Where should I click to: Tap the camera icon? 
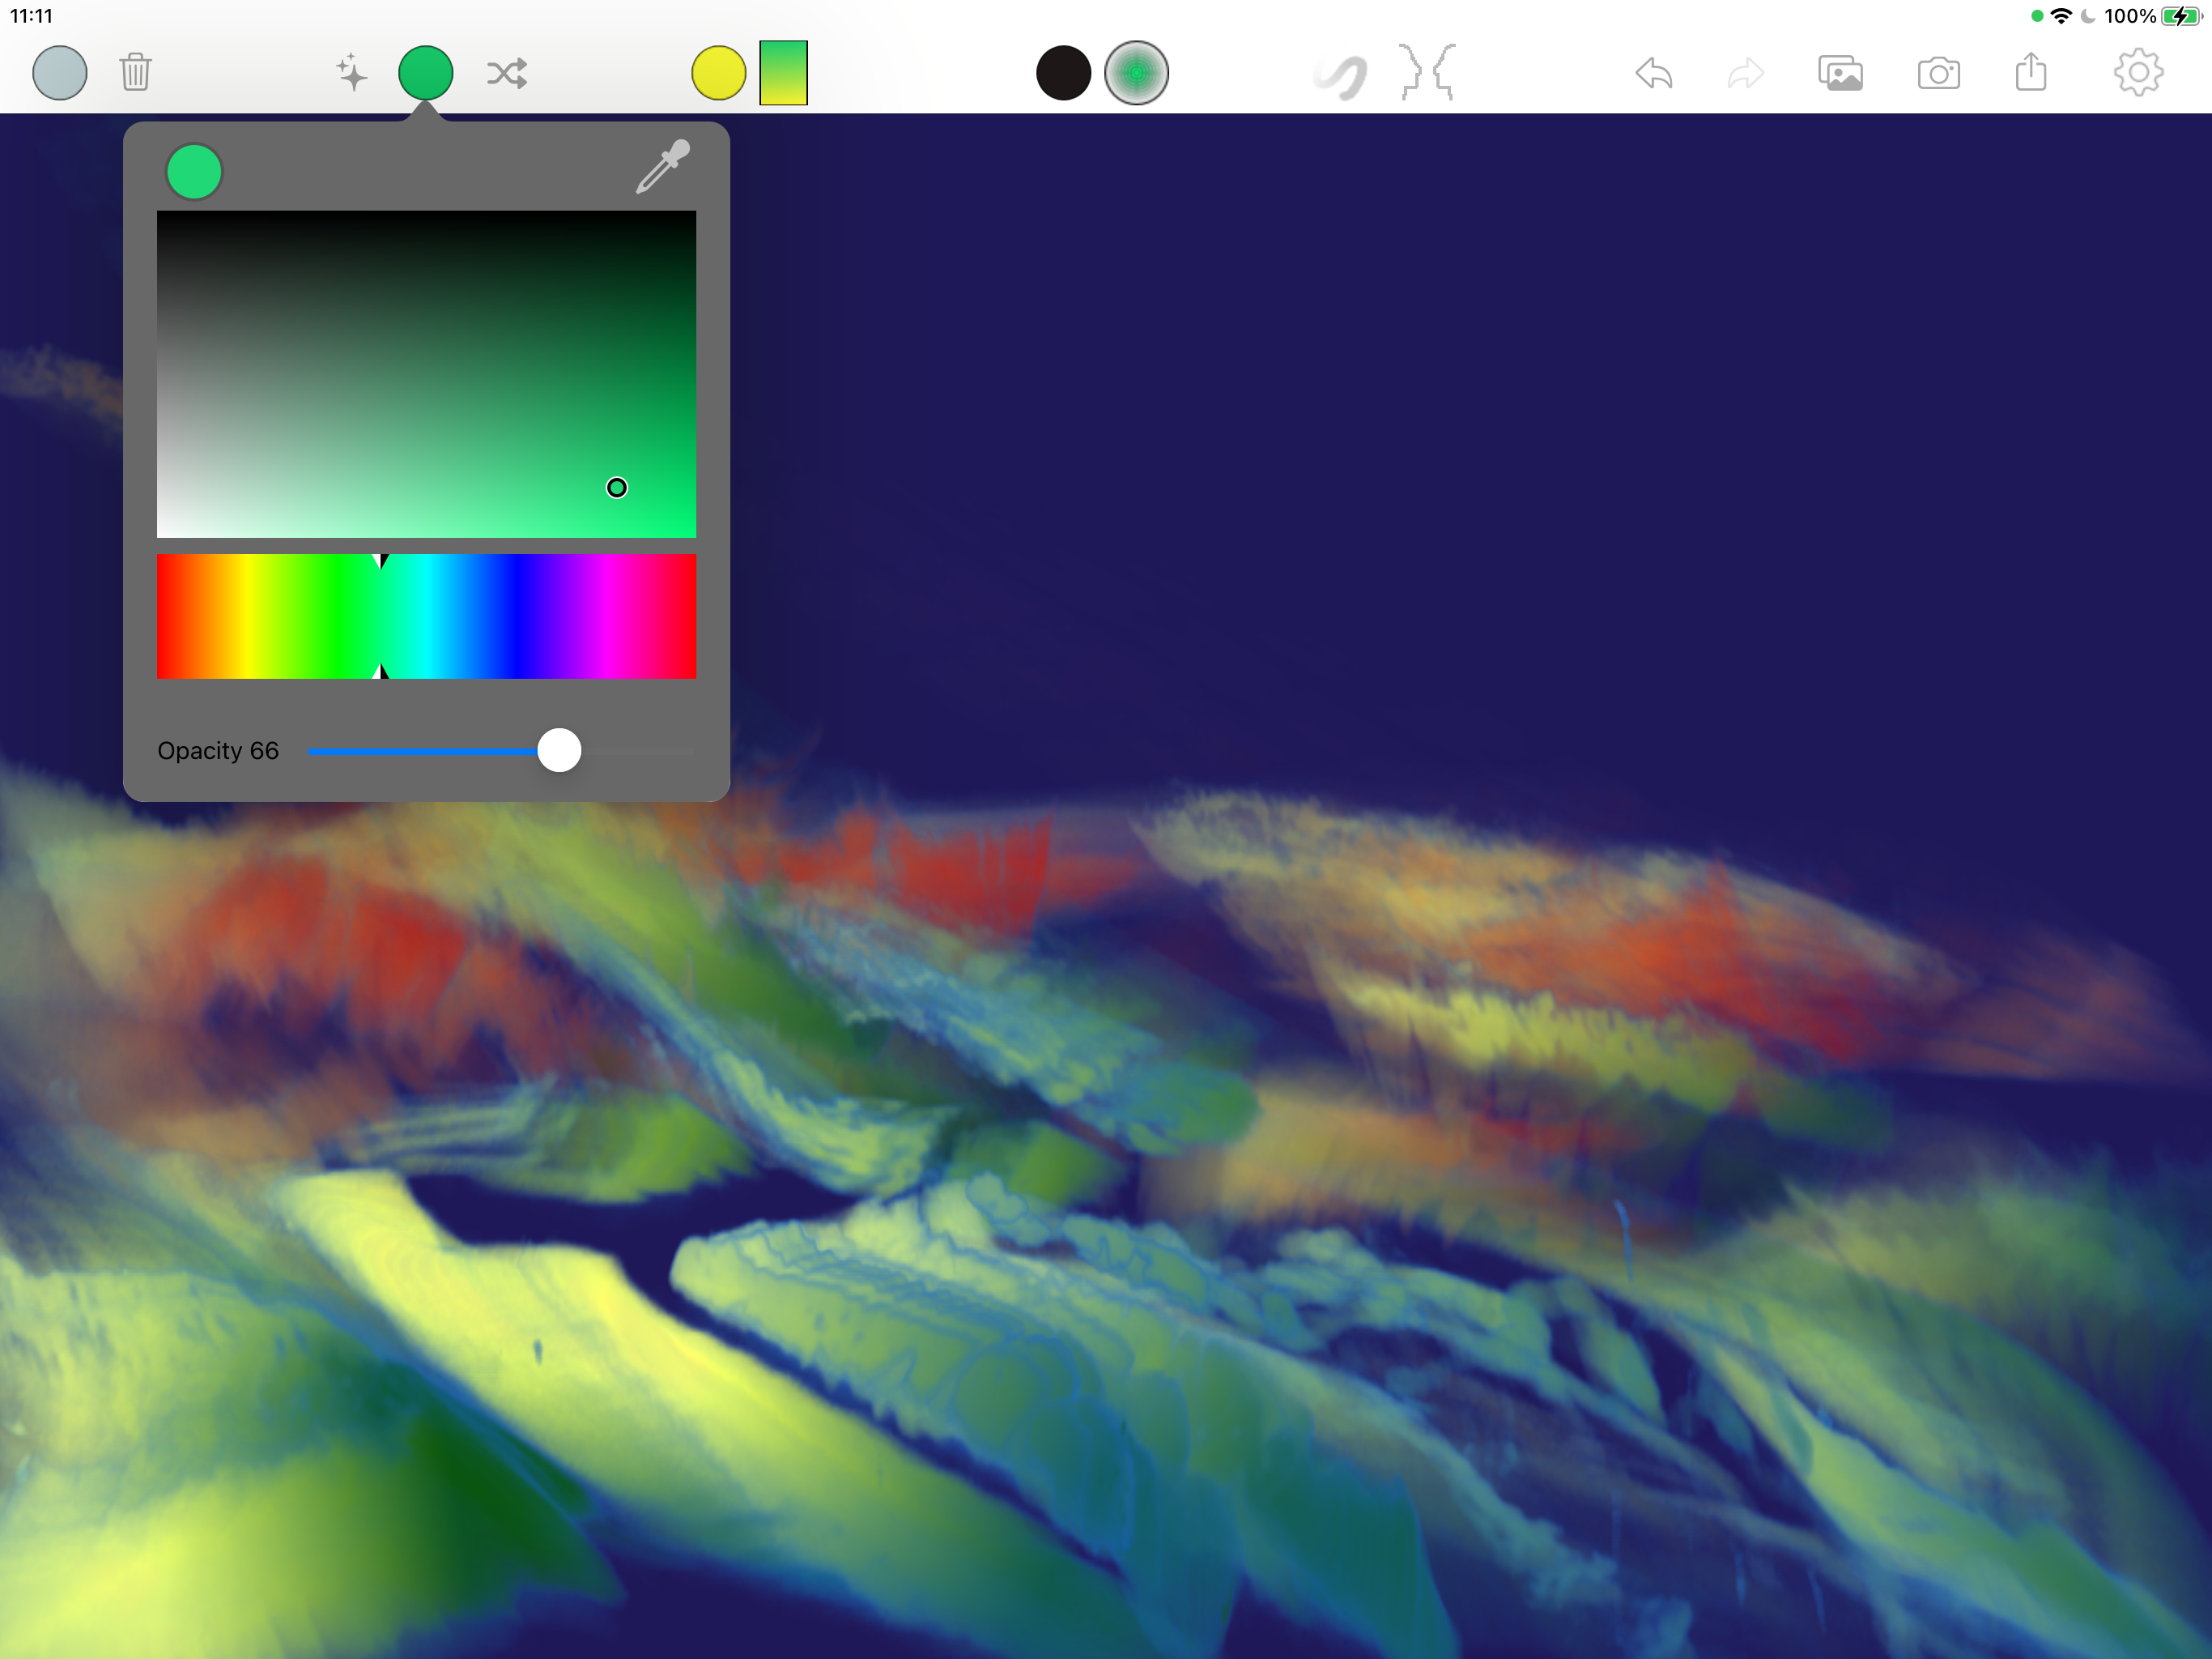[x=1938, y=73]
